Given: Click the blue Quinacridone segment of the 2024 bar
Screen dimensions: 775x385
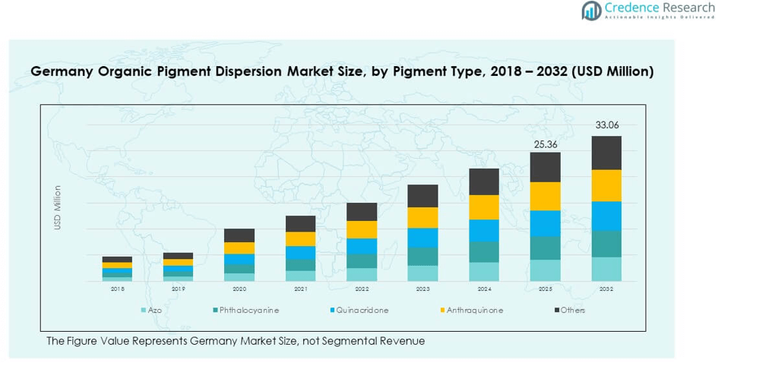Looking at the screenshot, I should click(x=484, y=230).
